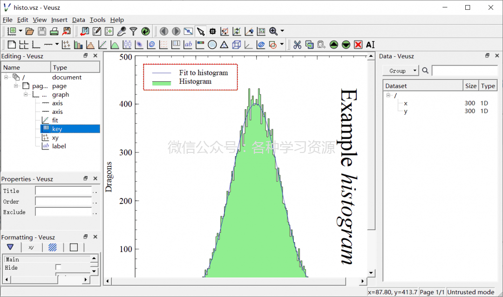Click the search magnifier in Data panel
Image resolution: width=503 pixels, height=297 pixels.
coord(425,70)
